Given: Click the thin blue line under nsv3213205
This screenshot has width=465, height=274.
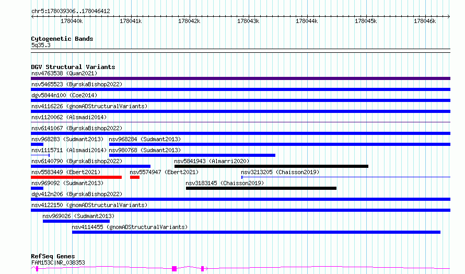Looking at the screenshot, I should (x=346, y=177).
